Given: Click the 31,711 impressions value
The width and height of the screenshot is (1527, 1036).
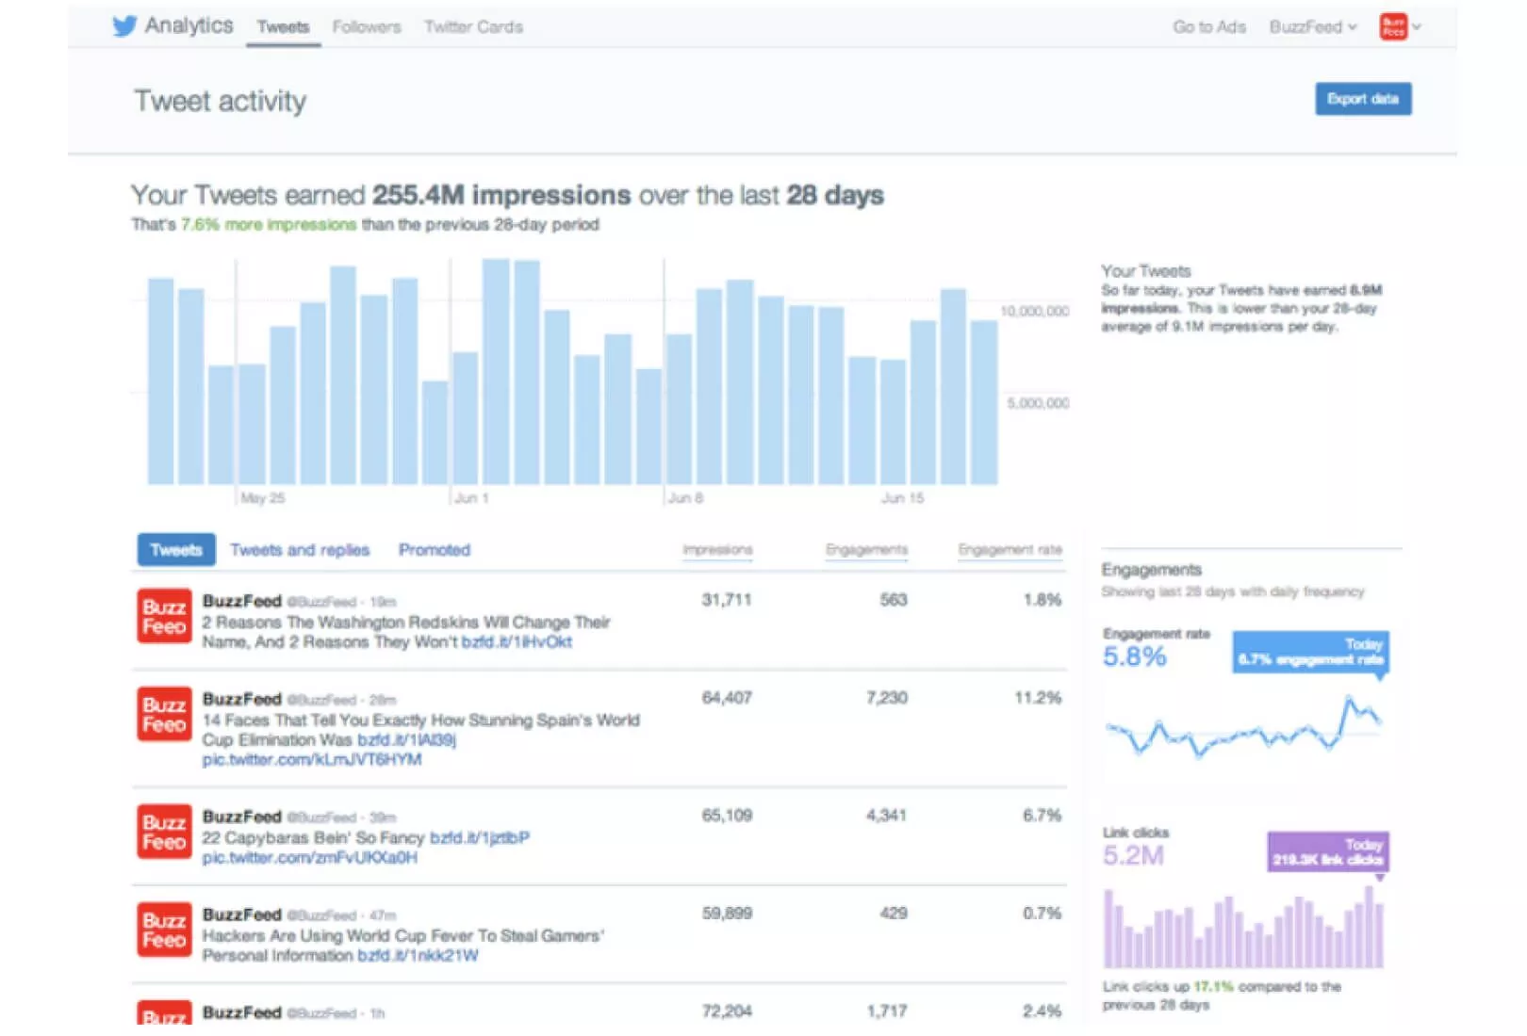Looking at the screenshot, I should tap(726, 600).
